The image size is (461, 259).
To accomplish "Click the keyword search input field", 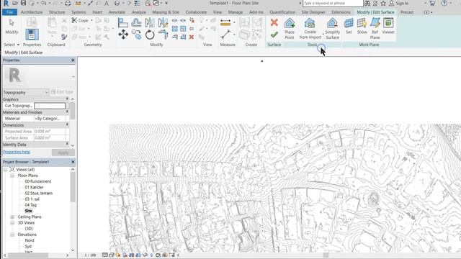I will pos(333,3).
